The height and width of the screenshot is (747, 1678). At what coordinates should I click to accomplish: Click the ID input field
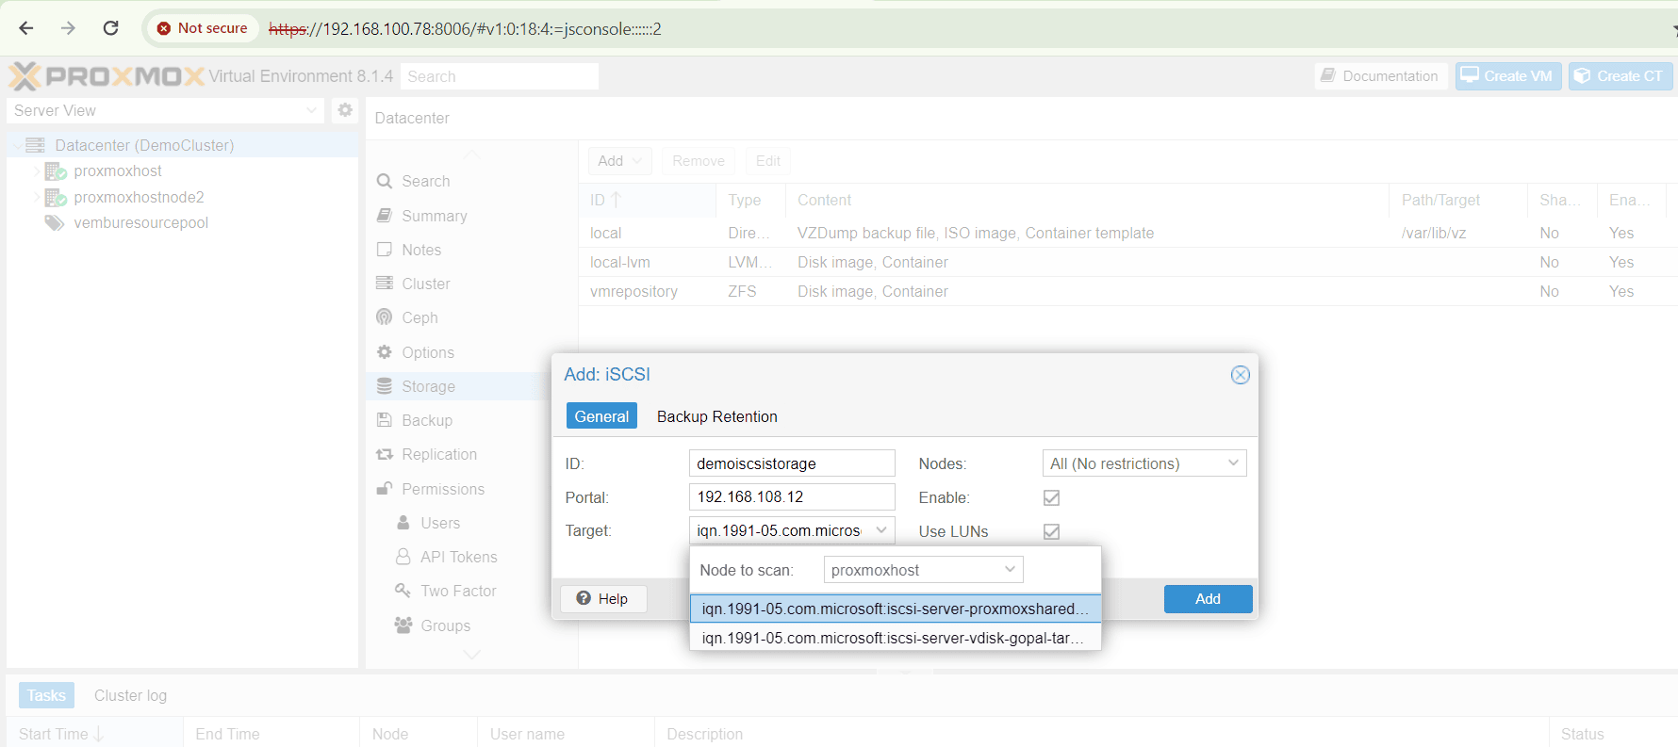[792, 463]
